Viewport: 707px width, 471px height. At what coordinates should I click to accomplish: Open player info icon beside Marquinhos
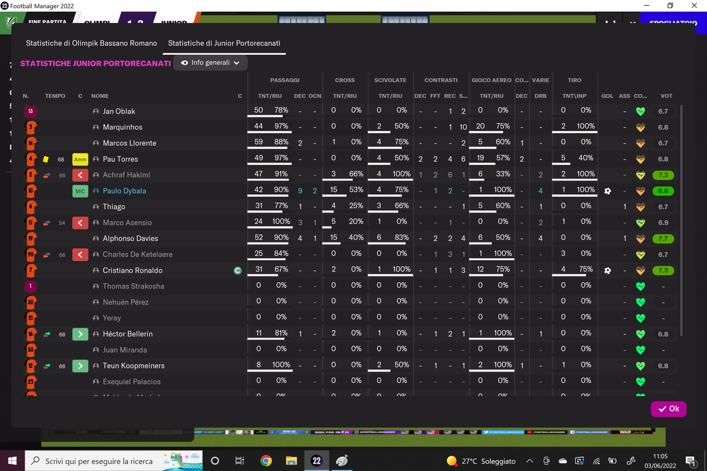(95, 127)
